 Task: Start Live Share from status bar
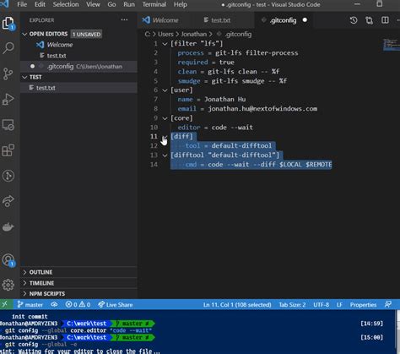pyautogui.click(x=116, y=304)
